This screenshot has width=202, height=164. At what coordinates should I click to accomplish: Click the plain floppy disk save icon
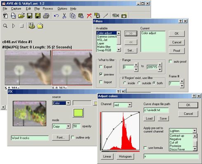click(x=30, y=16)
